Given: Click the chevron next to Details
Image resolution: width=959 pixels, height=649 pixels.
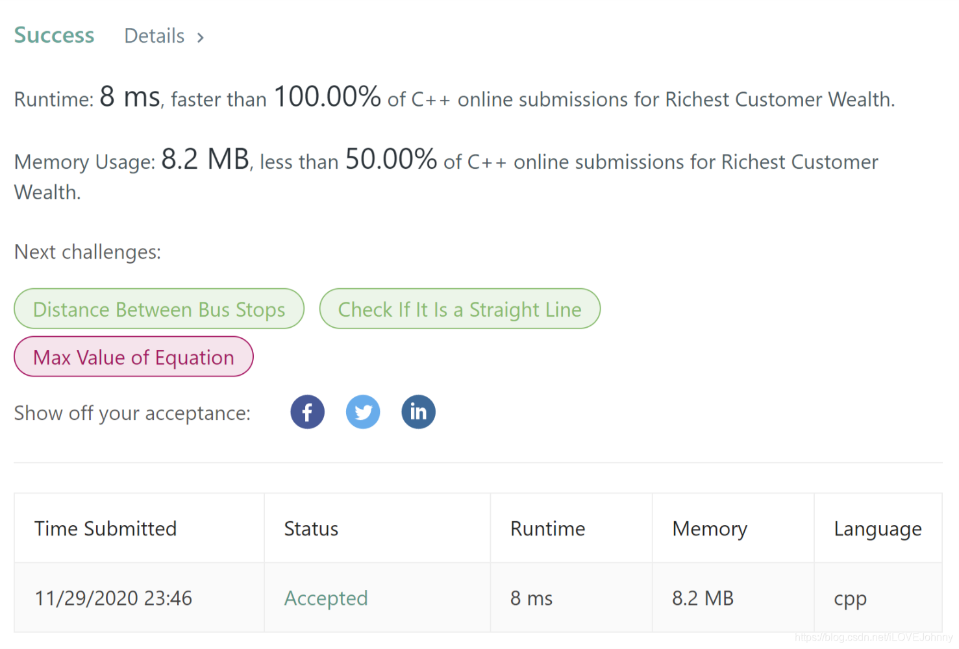Looking at the screenshot, I should (200, 37).
